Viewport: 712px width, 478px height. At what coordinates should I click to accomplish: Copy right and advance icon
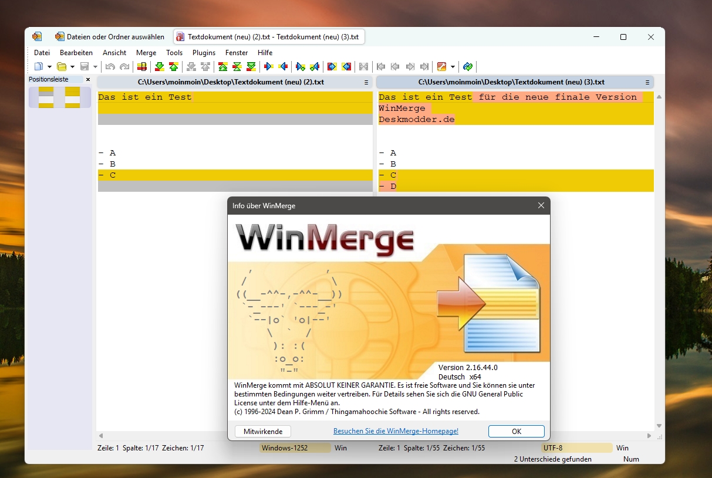pos(301,67)
